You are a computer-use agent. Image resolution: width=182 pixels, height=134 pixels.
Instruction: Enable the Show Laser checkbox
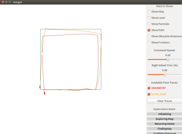point(149,18)
